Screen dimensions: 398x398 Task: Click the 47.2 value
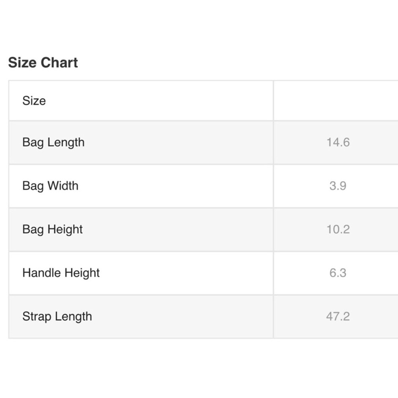coord(338,316)
